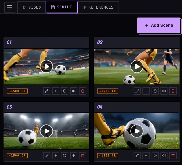The image size is (182, 165).
Task: Delete scene 04 using the trash icon
Action: tap(173, 156)
